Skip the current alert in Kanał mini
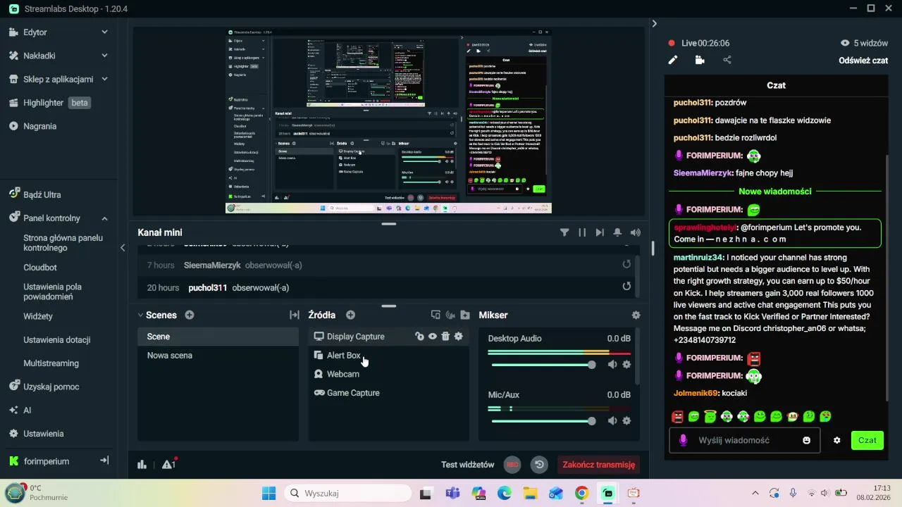This screenshot has height=507, width=902. (600, 232)
